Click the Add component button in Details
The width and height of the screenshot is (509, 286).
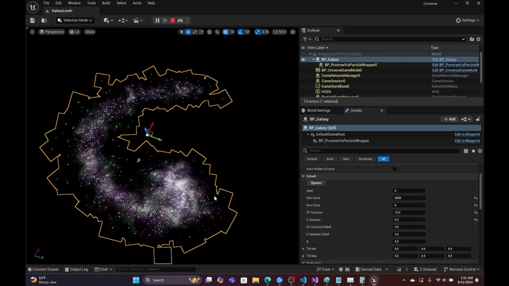click(450, 119)
